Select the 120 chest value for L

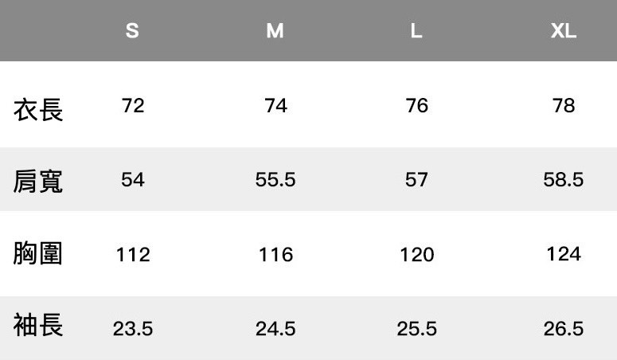click(x=417, y=255)
